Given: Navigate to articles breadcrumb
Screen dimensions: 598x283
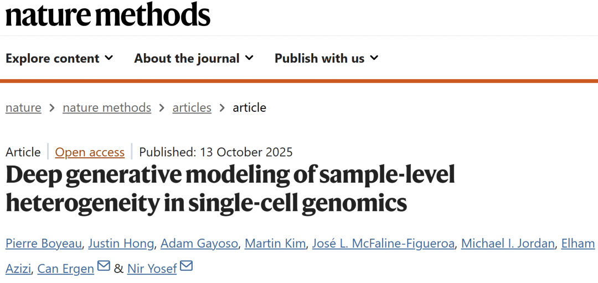Looking at the screenshot, I should [192, 107].
